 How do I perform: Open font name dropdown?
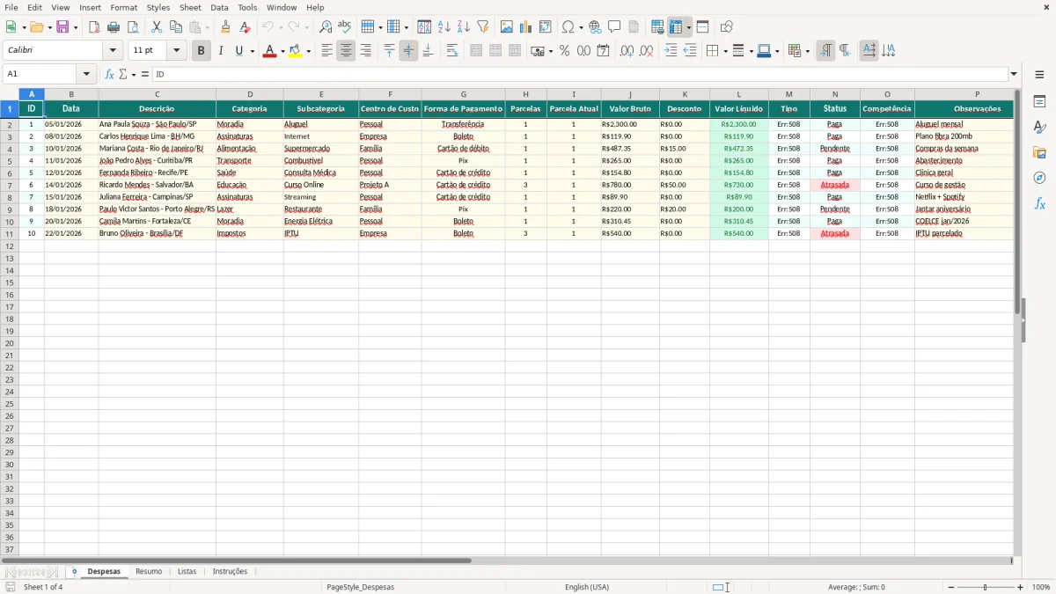click(x=112, y=51)
